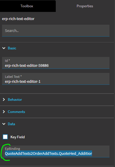Focus the Id field erp-rich-text-editor-59886
The image size is (115, 167).
point(56,63)
